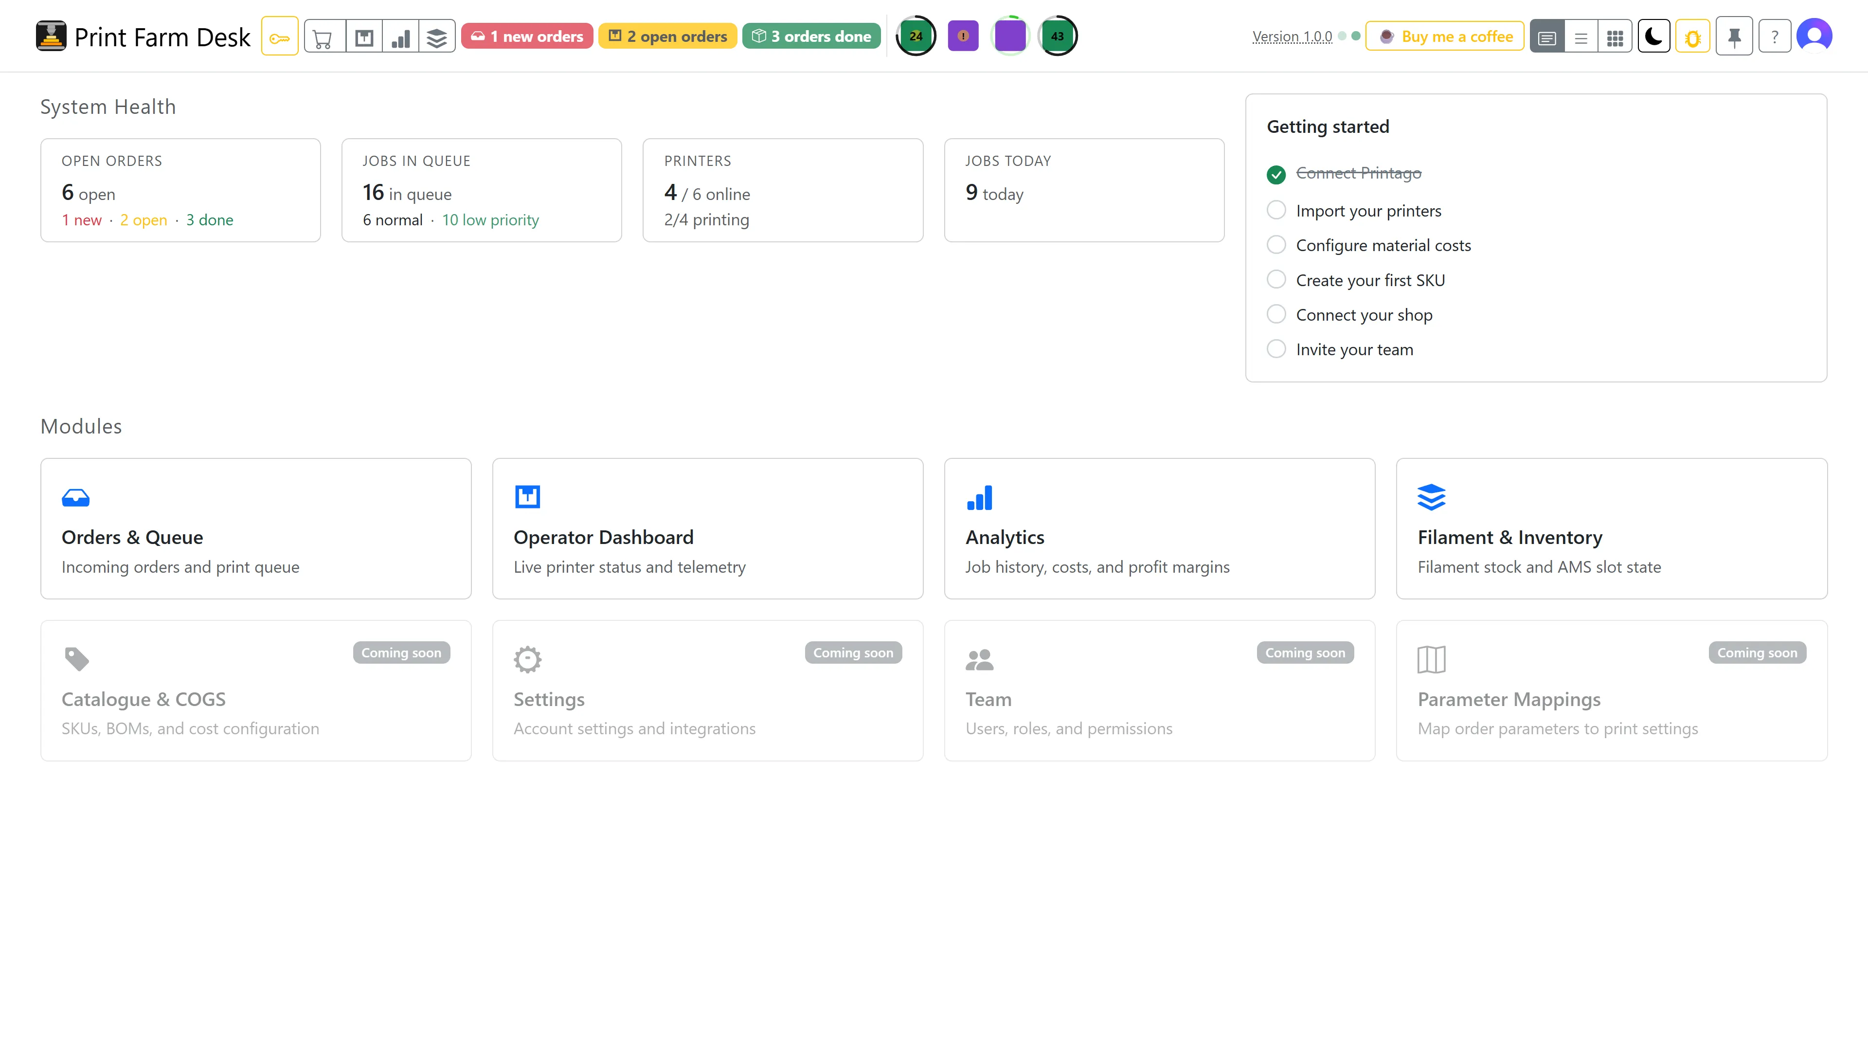Click the light green status dot beside version

(1342, 36)
